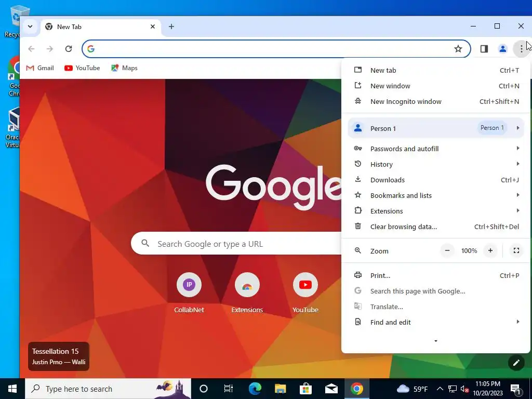Open File Explorer from taskbar
The height and width of the screenshot is (399, 532).
click(x=280, y=389)
